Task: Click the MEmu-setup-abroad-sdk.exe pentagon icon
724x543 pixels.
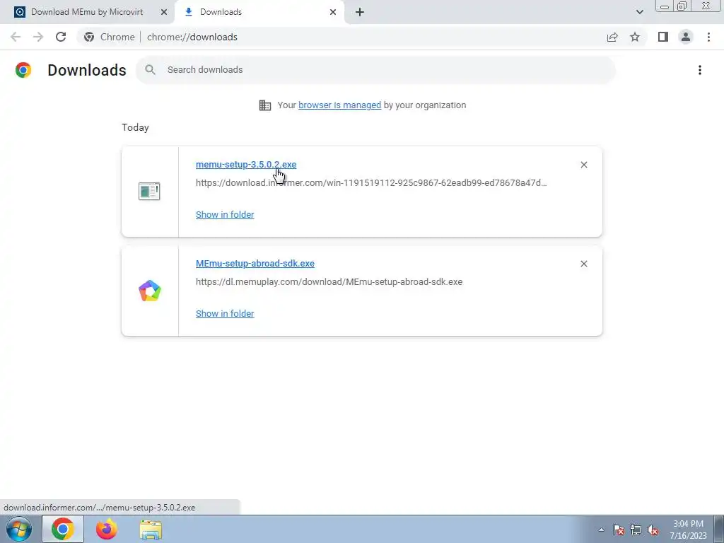Action: tap(150, 291)
